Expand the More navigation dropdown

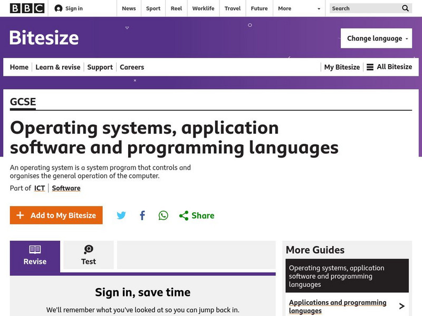click(300, 8)
